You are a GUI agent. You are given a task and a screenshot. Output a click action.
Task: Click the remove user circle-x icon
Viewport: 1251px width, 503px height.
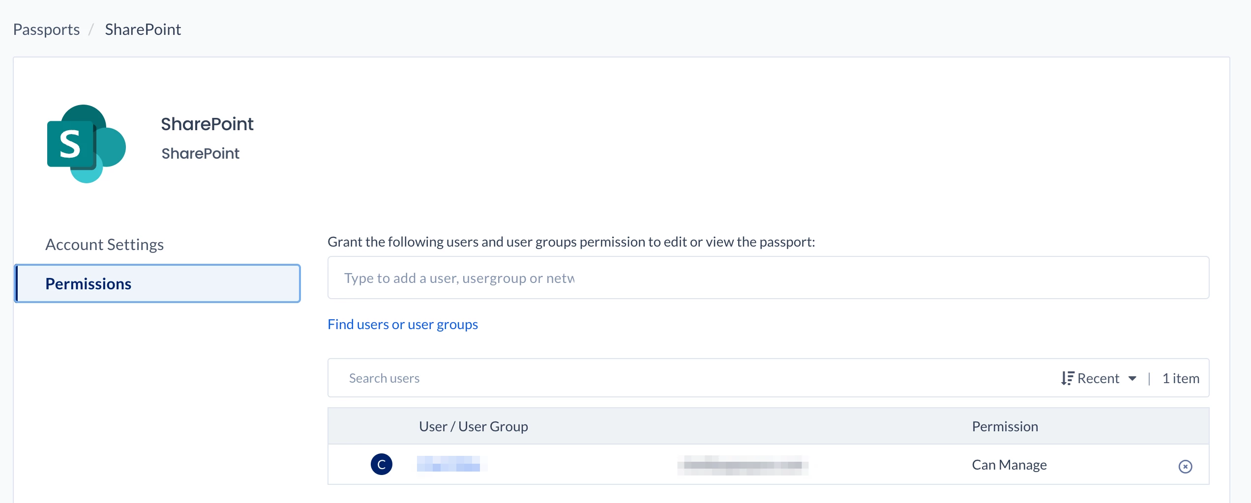(x=1185, y=466)
